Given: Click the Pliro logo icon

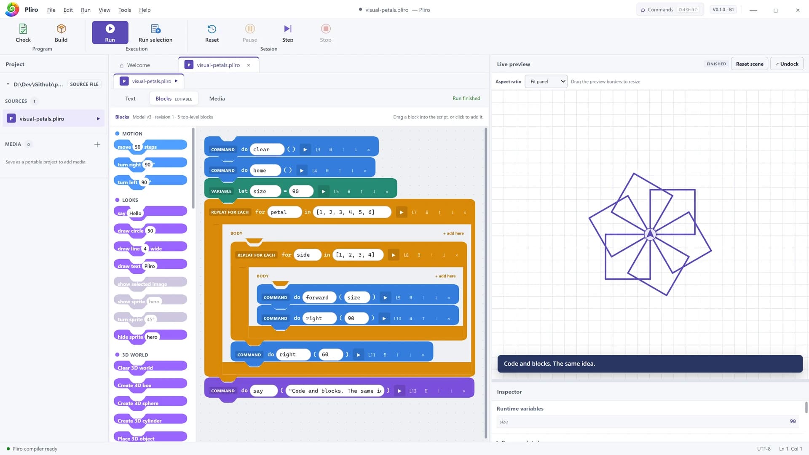Looking at the screenshot, I should click(x=12, y=9).
